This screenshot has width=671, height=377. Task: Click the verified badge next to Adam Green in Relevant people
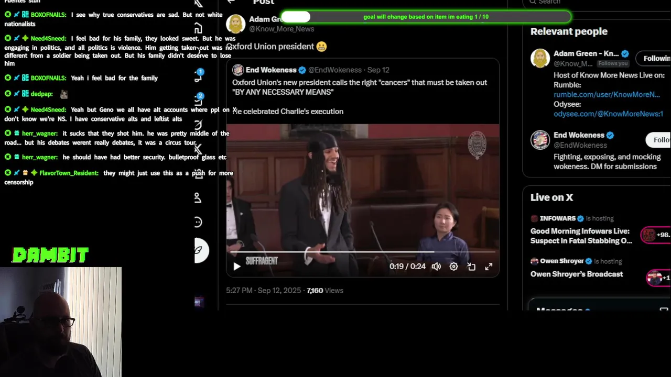coord(625,54)
